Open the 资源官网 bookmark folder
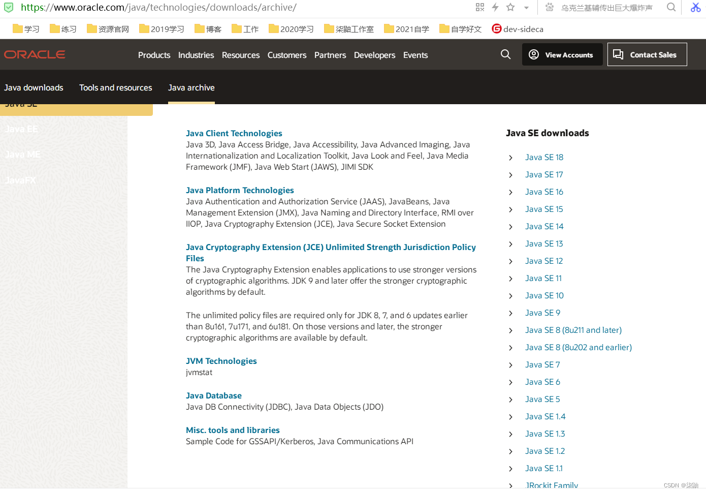 108,29
